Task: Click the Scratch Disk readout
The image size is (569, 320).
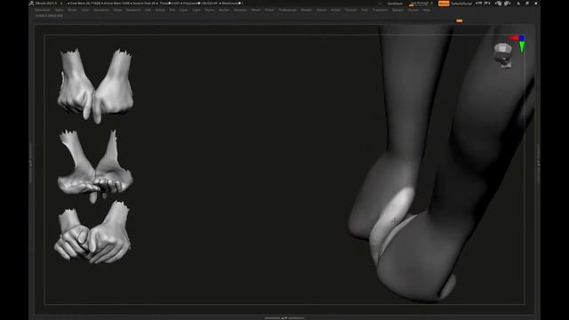Action: tap(144, 4)
